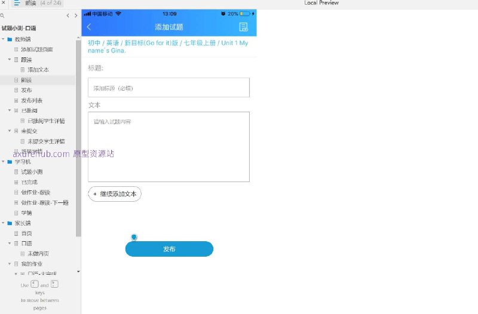The height and width of the screenshot is (314, 478).
Task: Click the page icon beside 做作业-跟读-下一题
Action: pos(16,202)
